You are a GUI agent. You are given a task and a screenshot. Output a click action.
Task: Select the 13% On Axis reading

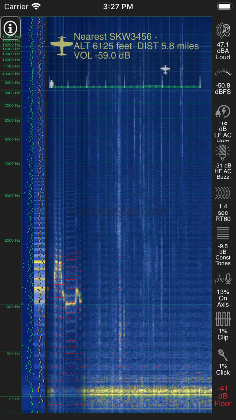click(x=223, y=298)
